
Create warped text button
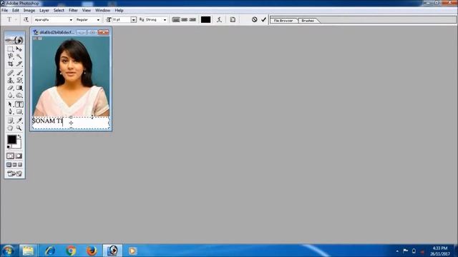(219, 19)
